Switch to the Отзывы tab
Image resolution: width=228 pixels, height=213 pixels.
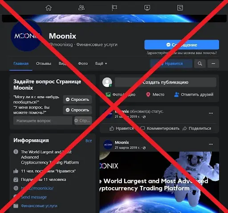44,64
